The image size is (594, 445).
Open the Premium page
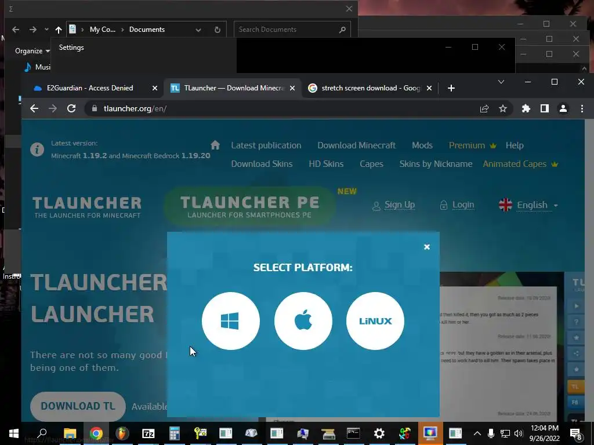[x=472, y=145]
